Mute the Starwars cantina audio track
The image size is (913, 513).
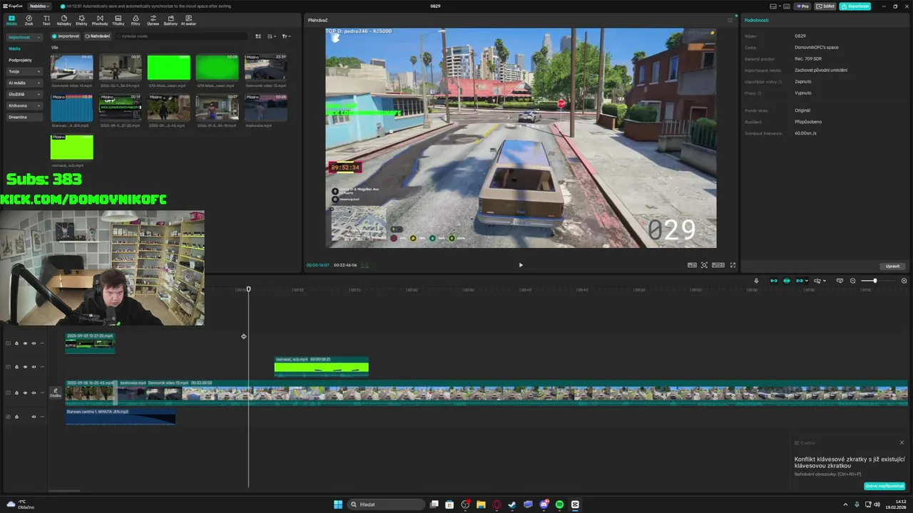[x=33, y=417]
